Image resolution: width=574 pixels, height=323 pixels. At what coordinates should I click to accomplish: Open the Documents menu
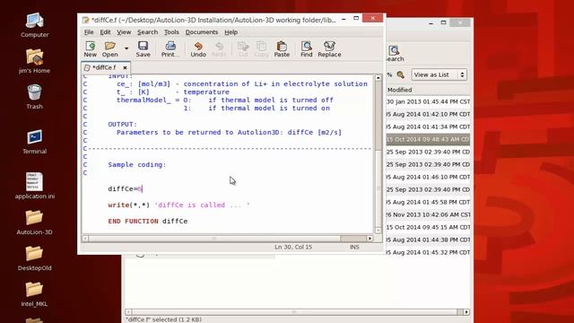click(201, 32)
